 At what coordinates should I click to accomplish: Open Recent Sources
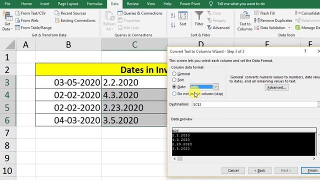point(70,13)
